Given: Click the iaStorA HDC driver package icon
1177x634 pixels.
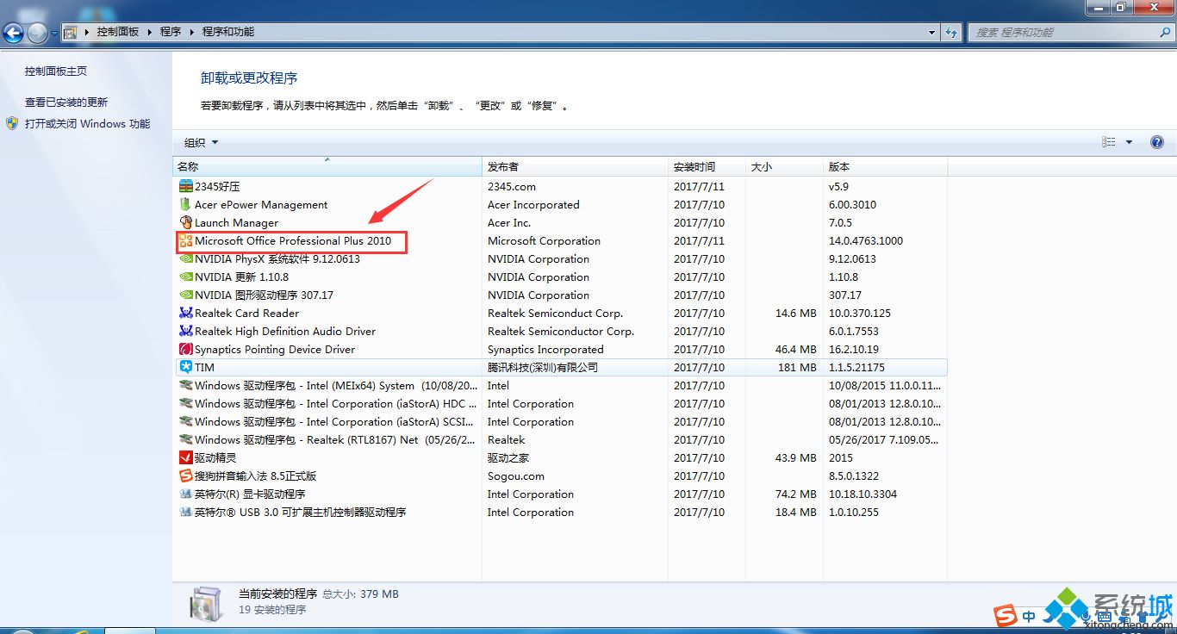Looking at the screenshot, I should (x=185, y=403).
